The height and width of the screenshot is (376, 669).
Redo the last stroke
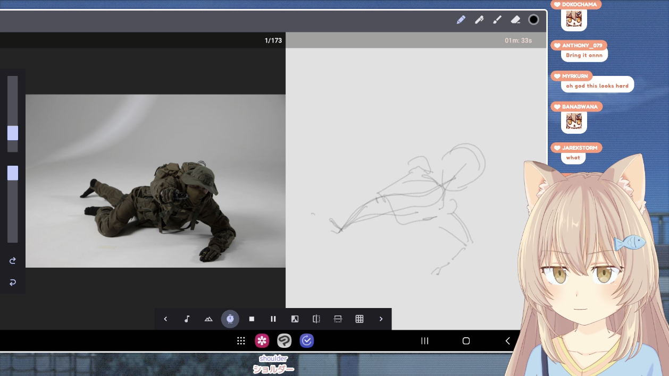[13, 261]
